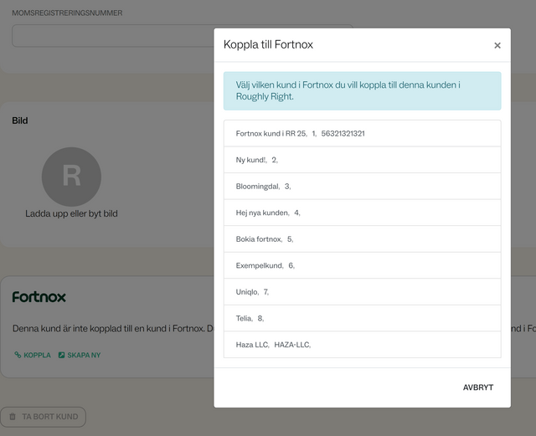
Task: Click SKAPA NY in the Fortnox section
Action: [80, 355]
